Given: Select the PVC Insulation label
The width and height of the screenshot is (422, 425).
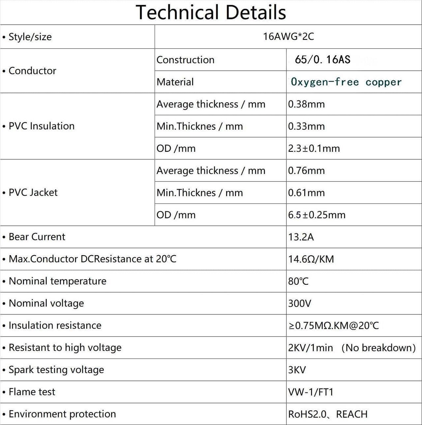Looking at the screenshot, I should (x=42, y=126).
